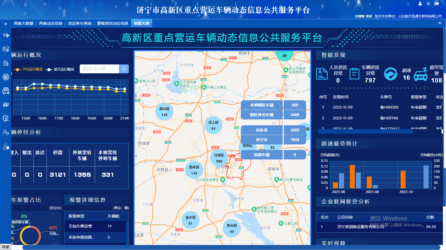Click the user profile icon in header
Screen dimensions: 446x250
[420, 4]
